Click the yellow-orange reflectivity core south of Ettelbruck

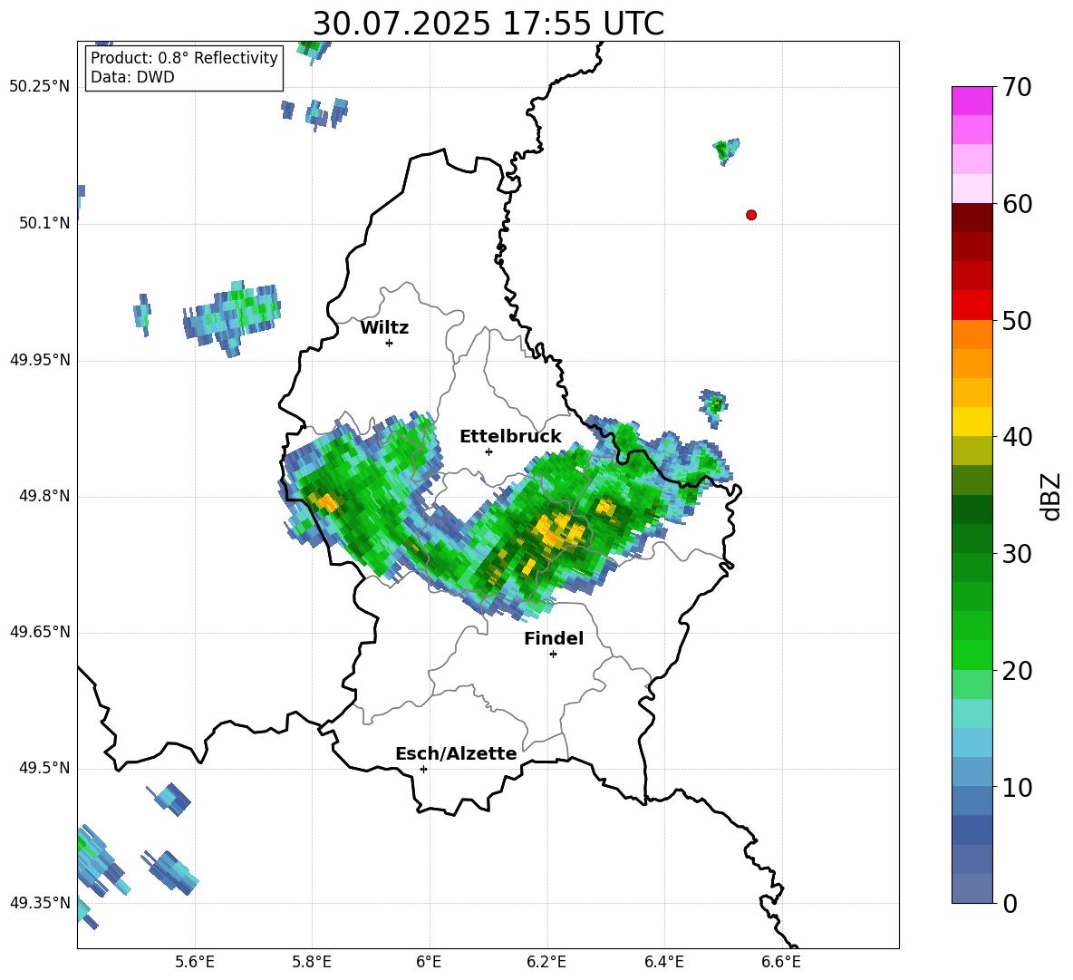pos(560,530)
